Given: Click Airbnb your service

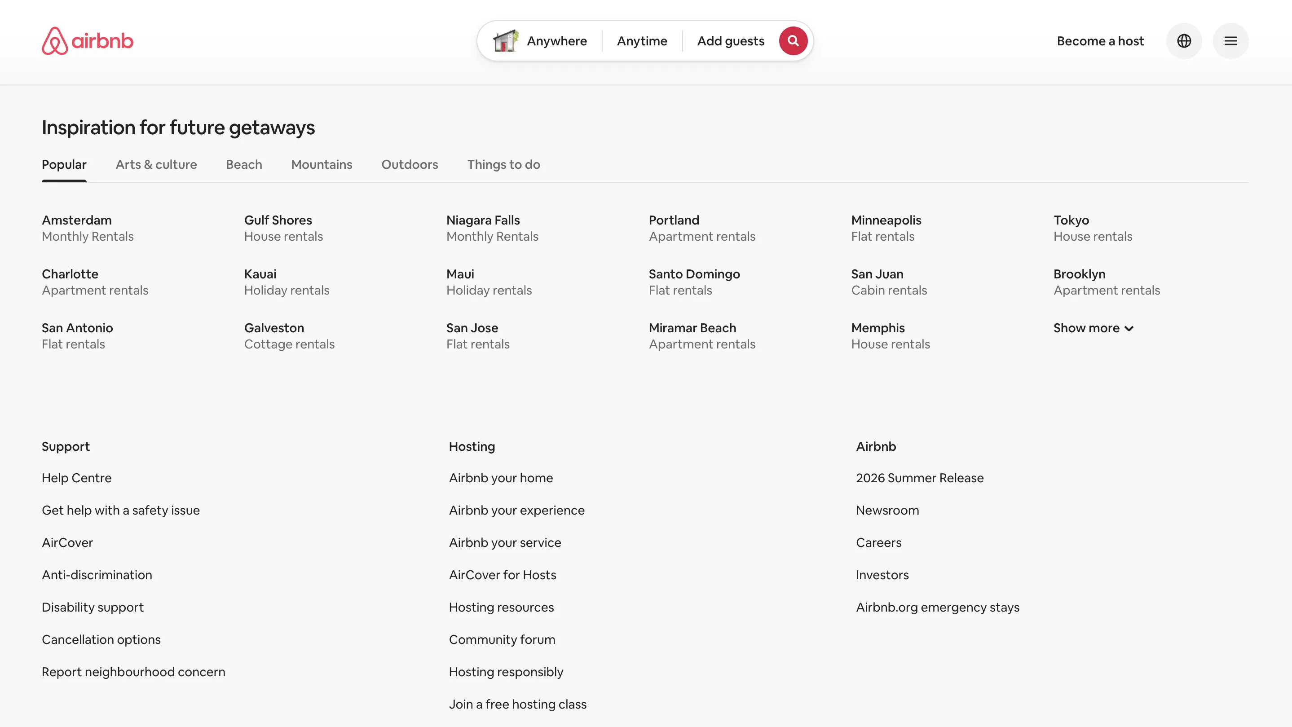Looking at the screenshot, I should click(x=505, y=542).
